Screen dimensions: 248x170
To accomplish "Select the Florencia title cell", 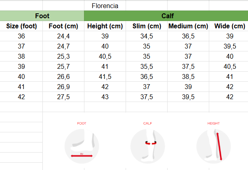I will point(105,6).
